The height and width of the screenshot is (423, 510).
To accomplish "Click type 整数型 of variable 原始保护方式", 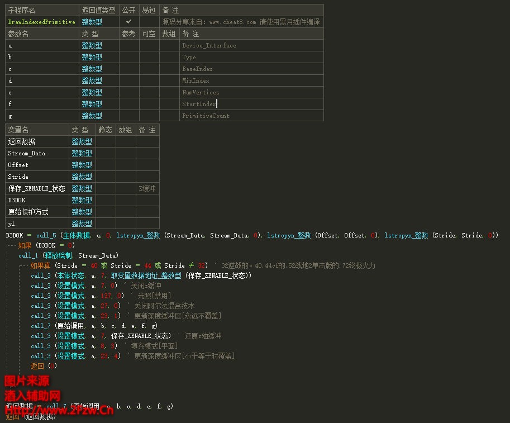I will tap(82, 212).
